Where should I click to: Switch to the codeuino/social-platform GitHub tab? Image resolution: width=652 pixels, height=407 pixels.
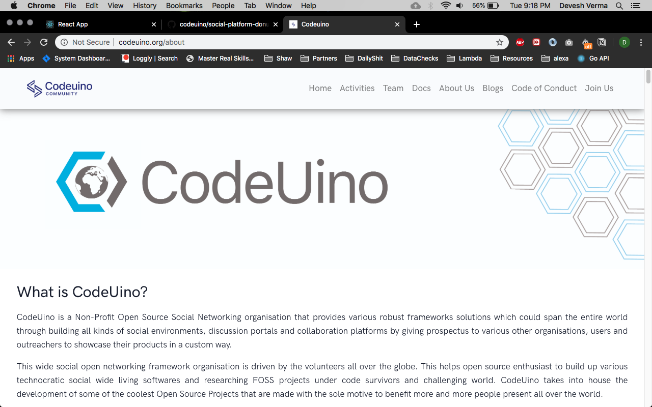pyautogui.click(x=223, y=24)
